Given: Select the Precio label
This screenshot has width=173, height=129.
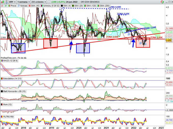Looking at the screenshot, I should [x=13, y=6].
